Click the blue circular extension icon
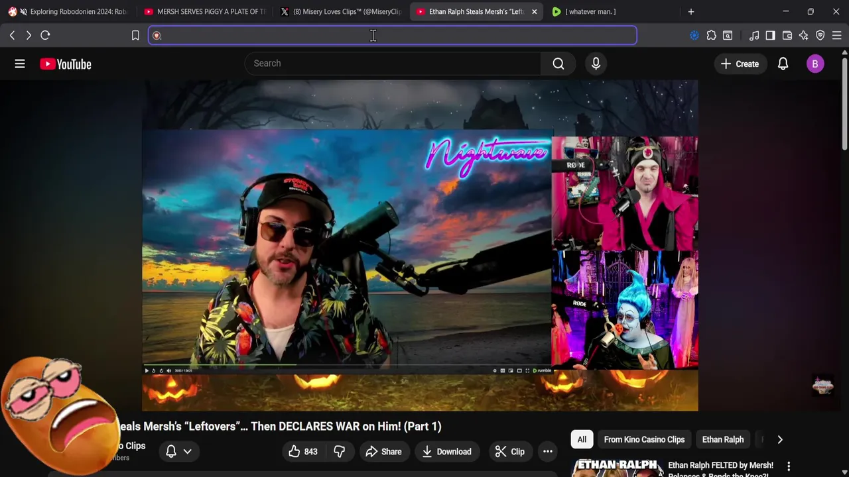Viewport: 849px width, 477px height. (x=694, y=36)
